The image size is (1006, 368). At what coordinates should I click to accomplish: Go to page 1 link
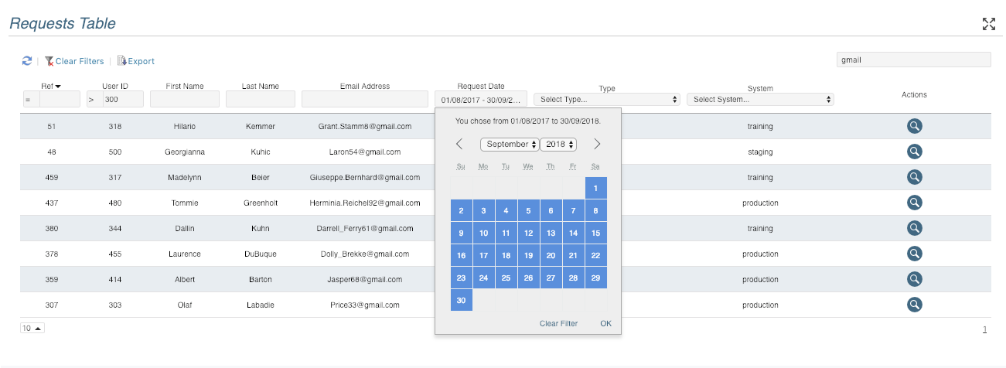coord(984,329)
